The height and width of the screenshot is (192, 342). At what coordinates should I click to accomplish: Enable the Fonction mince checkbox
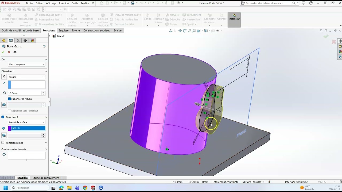coord(3,143)
